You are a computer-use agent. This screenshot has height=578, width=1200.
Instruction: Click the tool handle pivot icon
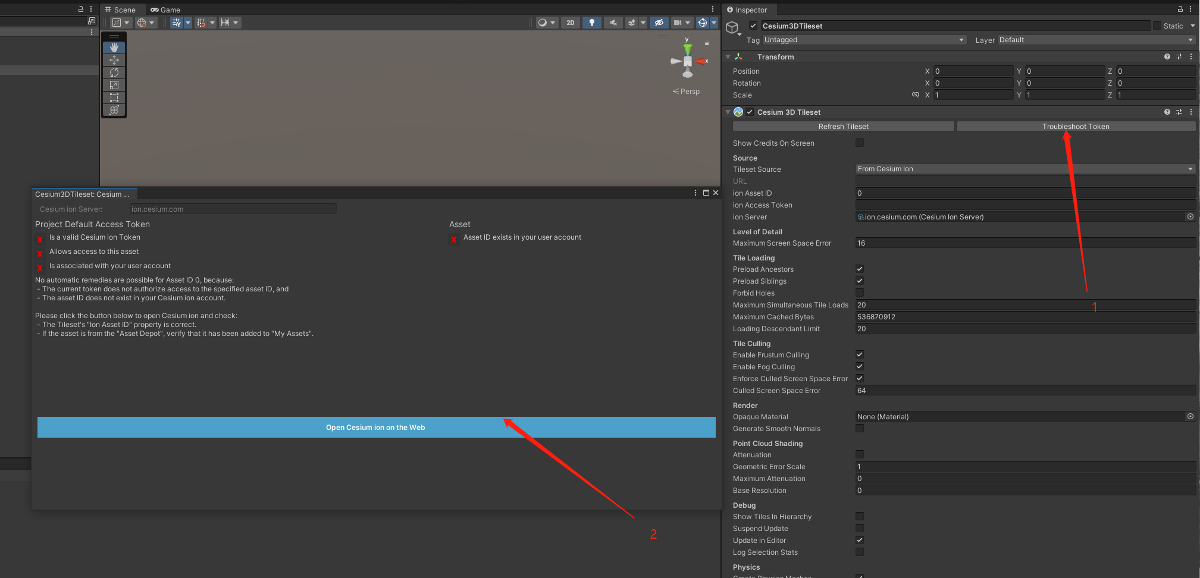click(x=117, y=23)
